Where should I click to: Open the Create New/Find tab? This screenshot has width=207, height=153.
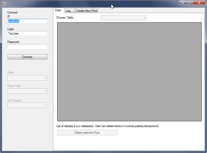pyautogui.click(x=87, y=11)
